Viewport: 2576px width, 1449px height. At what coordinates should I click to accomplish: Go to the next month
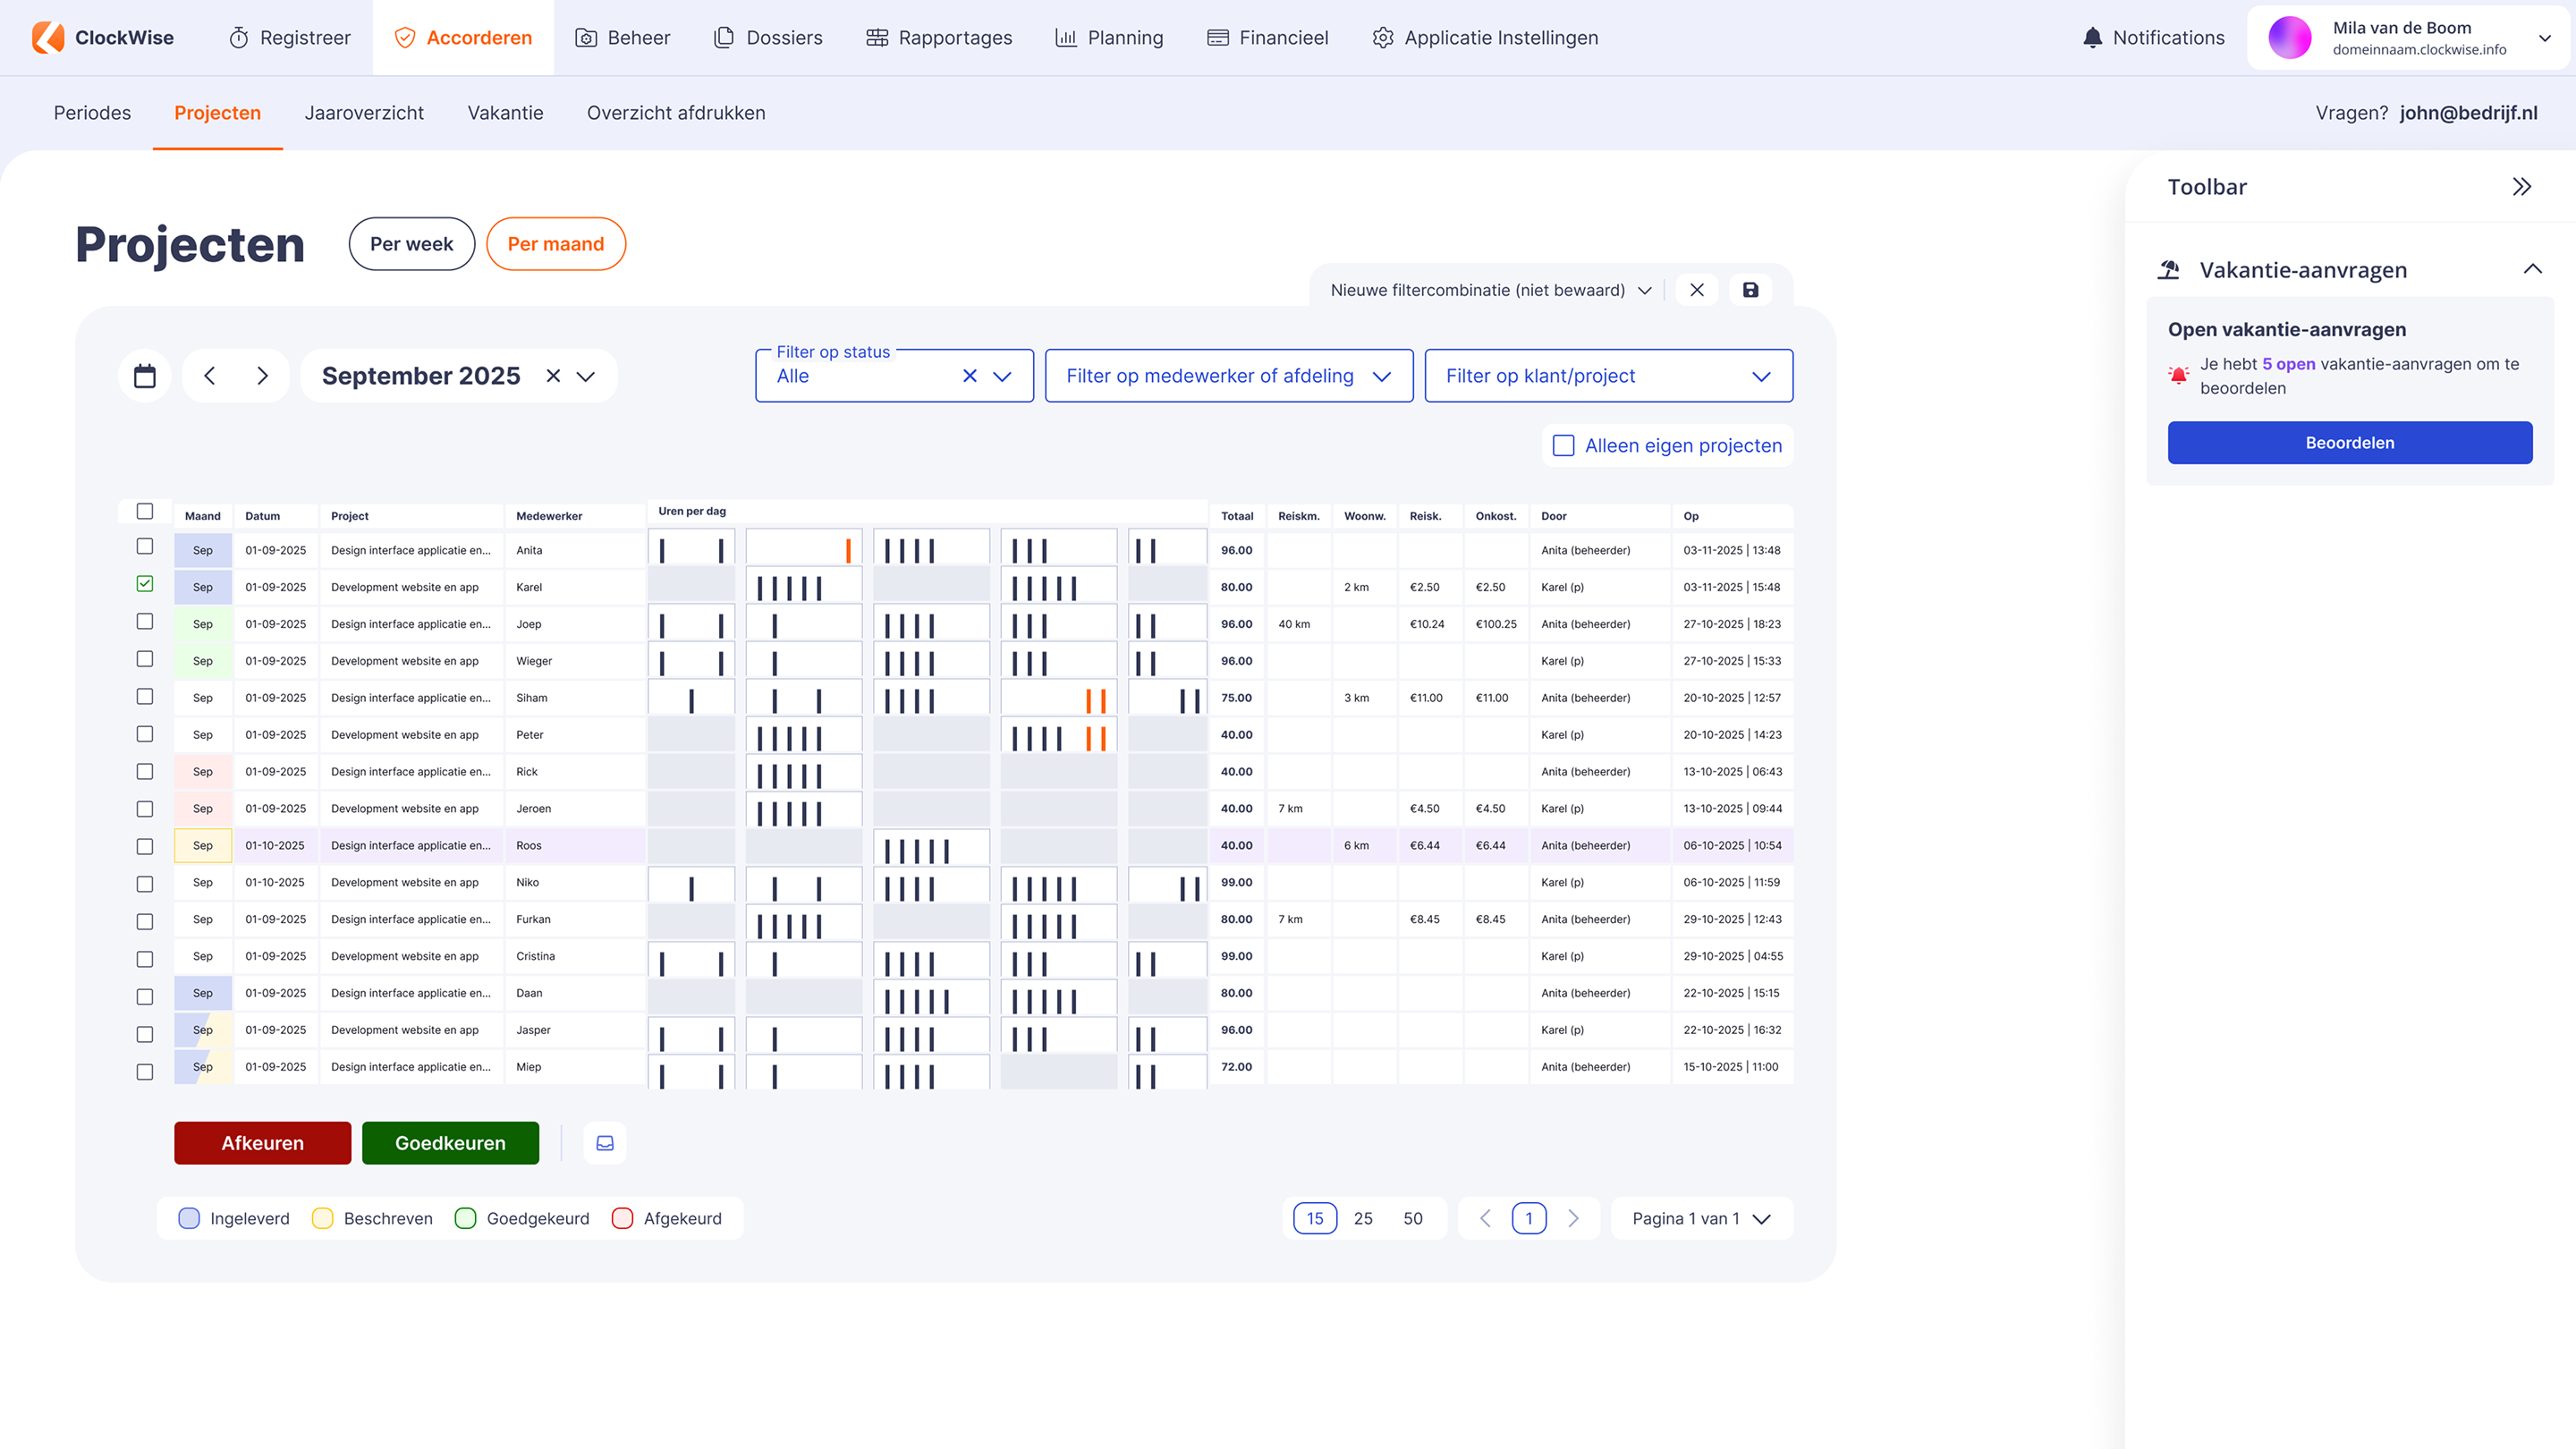(x=263, y=376)
